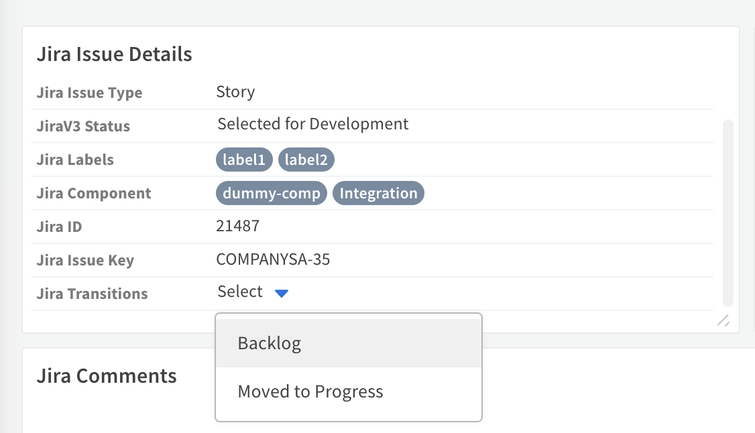Select the dummy-comp component chip
The image size is (755, 433).
(x=271, y=193)
